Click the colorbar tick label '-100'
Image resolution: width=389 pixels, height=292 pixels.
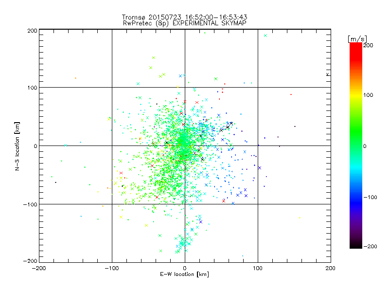370,198
